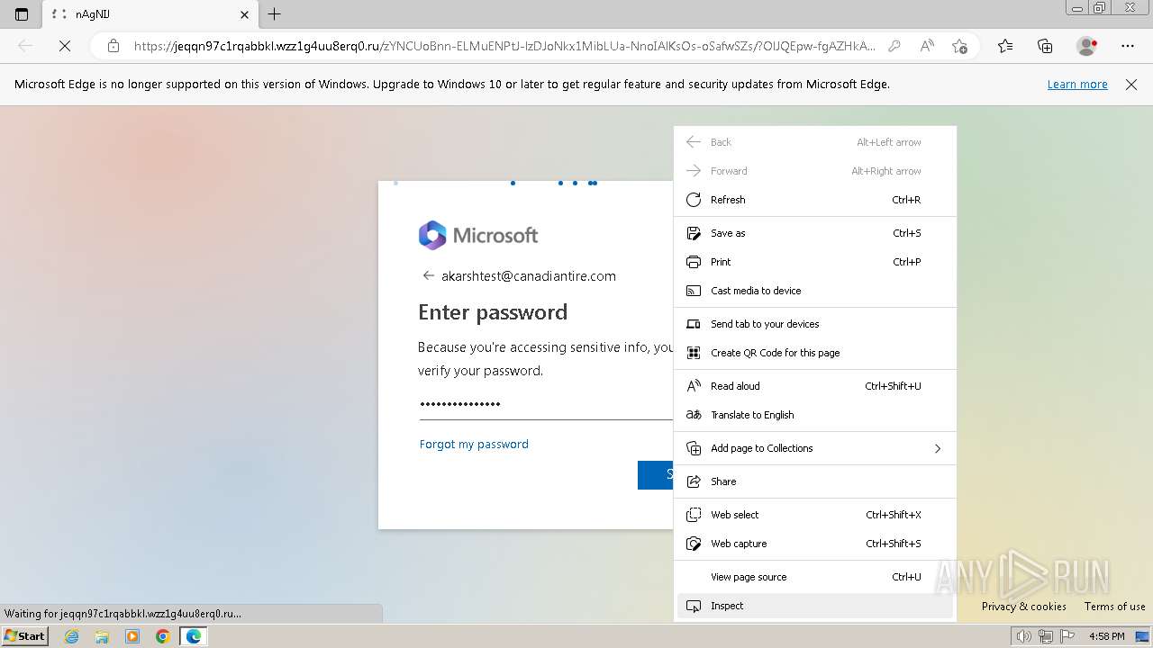Open saved password key icon
The height and width of the screenshot is (648, 1153).
coord(894,46)
